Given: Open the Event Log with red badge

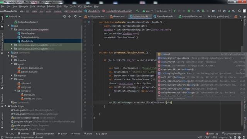Looking at the screenshot, I should pos(212,134).
